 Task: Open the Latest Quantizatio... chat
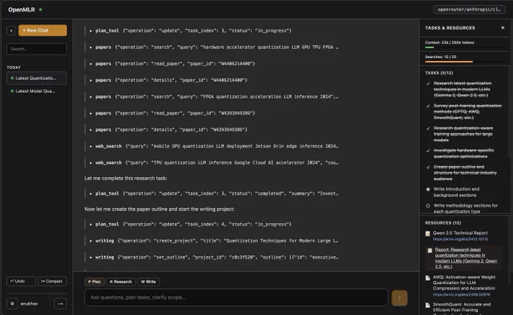(37, 78)
